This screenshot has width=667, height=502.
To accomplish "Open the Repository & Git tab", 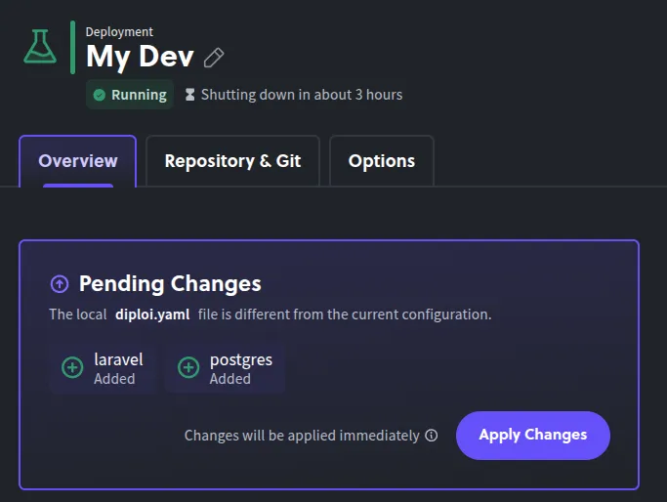I will (232, 161).
